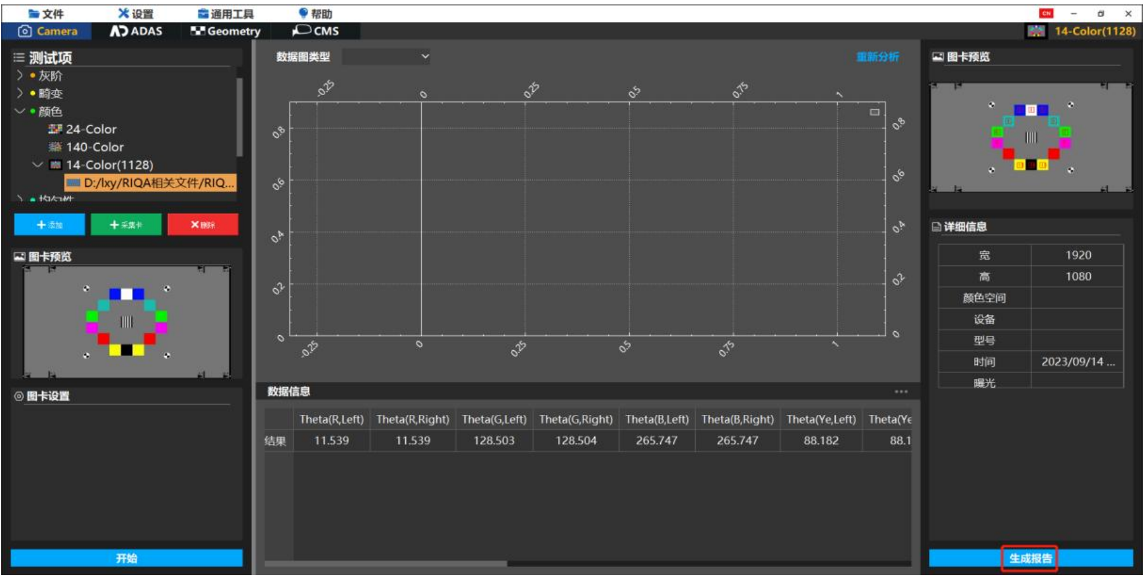Click the red CN language icon
The width and height of the screenshot is (1144, 579).
(x=1046, y=13)
